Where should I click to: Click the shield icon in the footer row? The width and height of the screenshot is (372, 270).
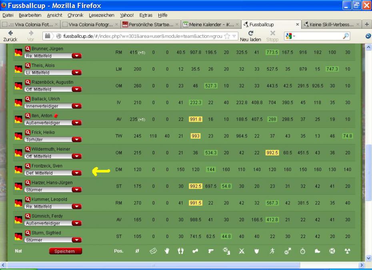coord(256,252)
